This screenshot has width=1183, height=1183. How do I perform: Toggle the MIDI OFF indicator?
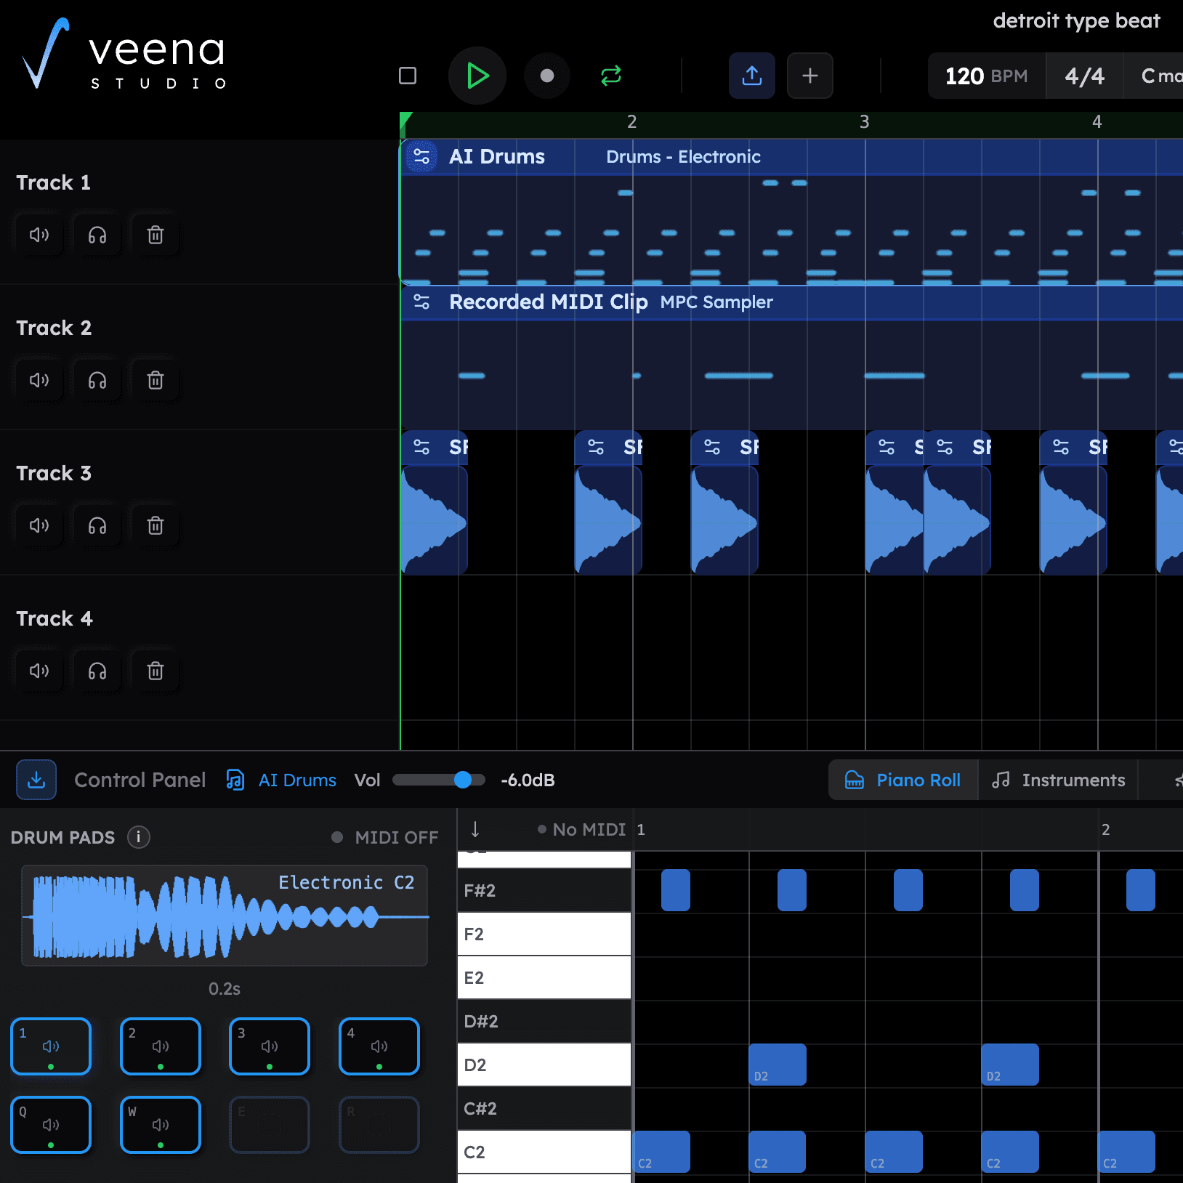384,837
